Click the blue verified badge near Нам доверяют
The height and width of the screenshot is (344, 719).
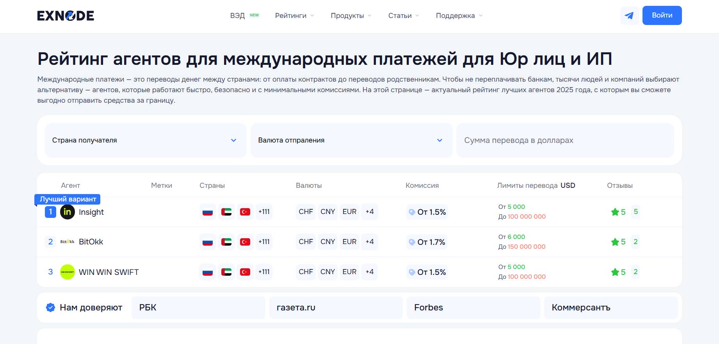click(50, 308)
